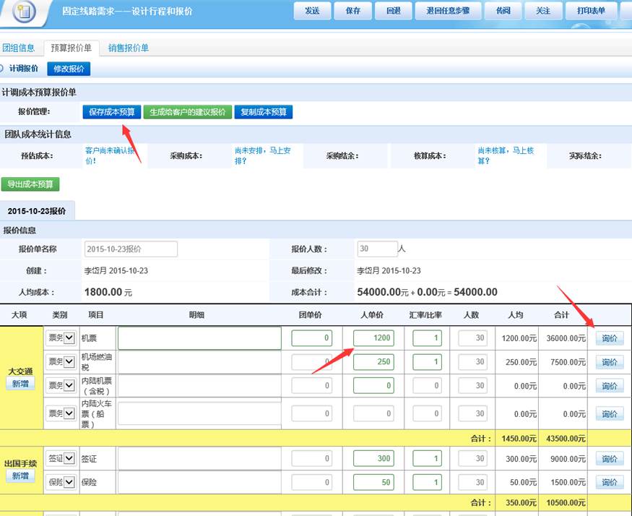Click 生成给客户的建议报价 button

pyautogui.click(x=187, y=112)
